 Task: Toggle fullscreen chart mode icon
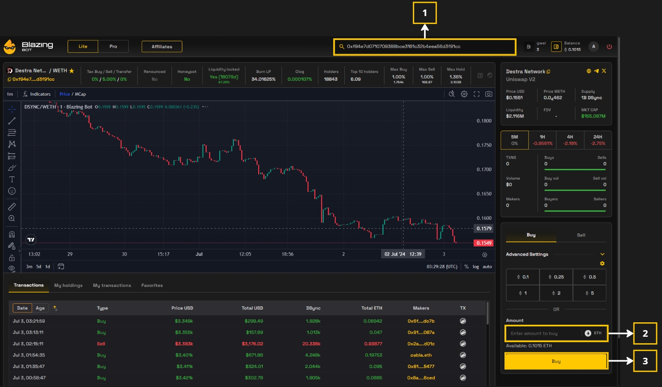tap(476, 94)
